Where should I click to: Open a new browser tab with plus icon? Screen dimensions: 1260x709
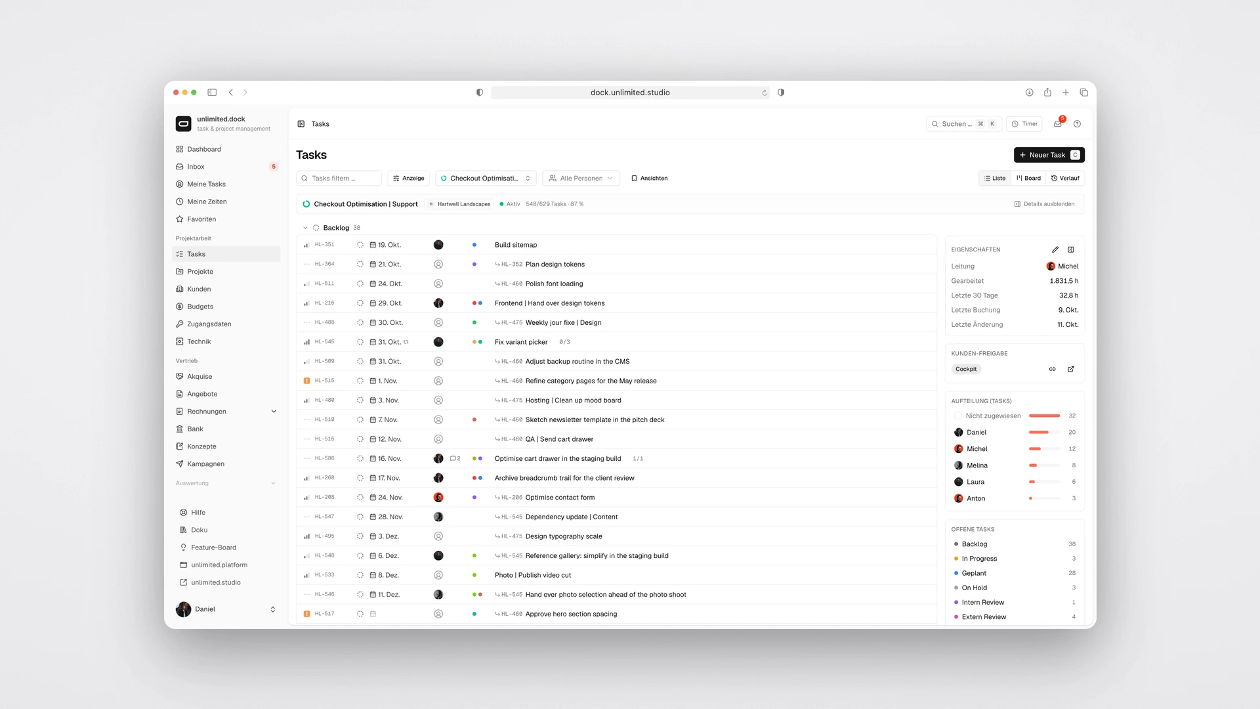pyautogui.click(x=1066, y=93)
